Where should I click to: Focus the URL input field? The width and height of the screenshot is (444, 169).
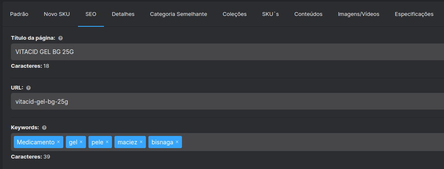227,102
